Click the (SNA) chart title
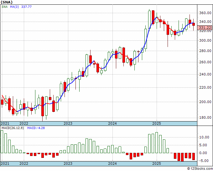This screenshot has height=171, width=213. pyautogui.click(x=7, y=2)
